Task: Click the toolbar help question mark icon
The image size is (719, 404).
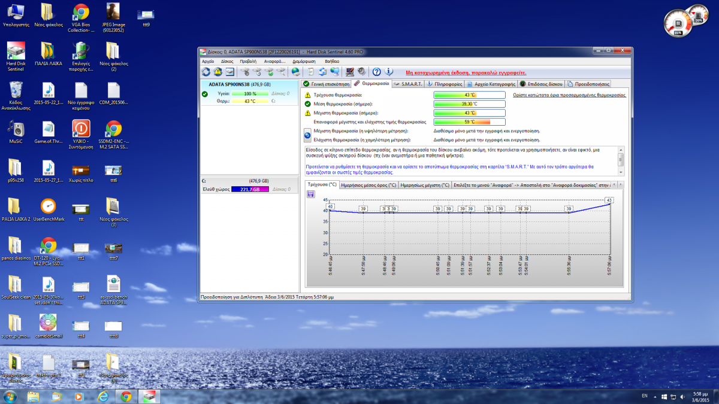Action: click(376, 72)
